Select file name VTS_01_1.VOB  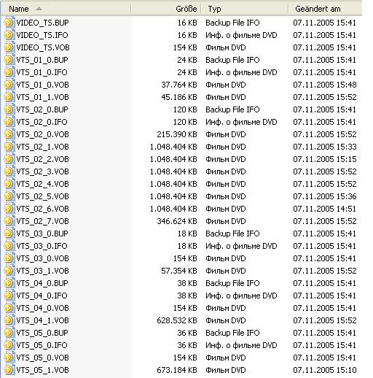click(43, 97)
